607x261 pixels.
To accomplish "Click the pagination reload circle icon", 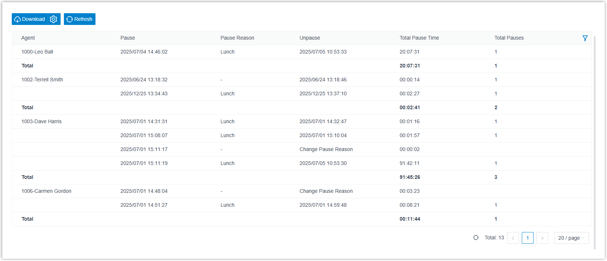I will (x=476, y=238).
